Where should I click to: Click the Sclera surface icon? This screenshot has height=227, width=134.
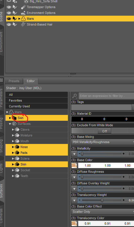coord(17,158)
